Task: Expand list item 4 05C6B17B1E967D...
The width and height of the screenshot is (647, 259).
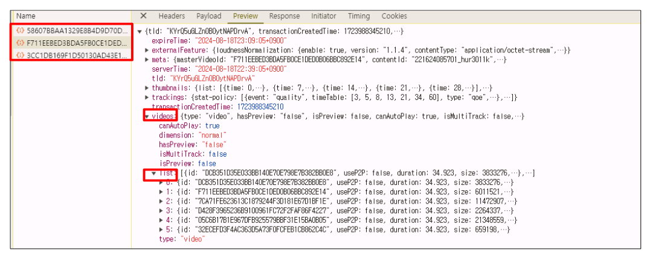Action: click(161, 220)
